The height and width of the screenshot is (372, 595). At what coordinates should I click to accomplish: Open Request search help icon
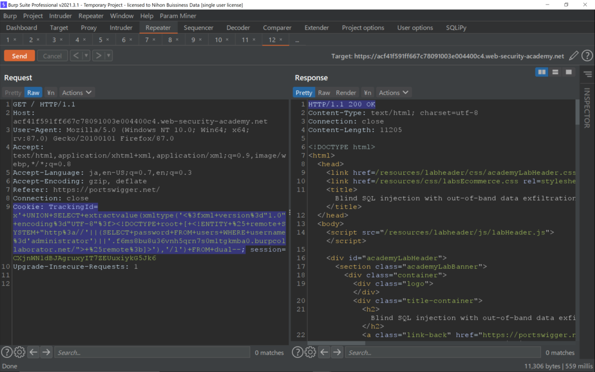tap(6, 352)
